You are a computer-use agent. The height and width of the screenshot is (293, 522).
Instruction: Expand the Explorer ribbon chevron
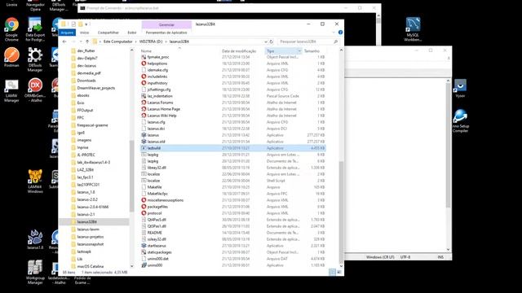334,33
